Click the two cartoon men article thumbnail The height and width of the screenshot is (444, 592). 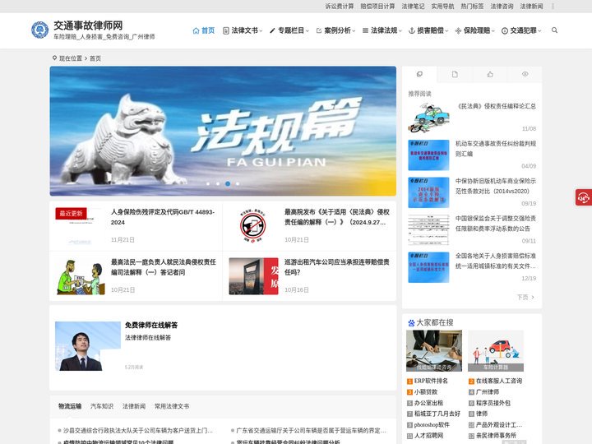coord(80,276)
